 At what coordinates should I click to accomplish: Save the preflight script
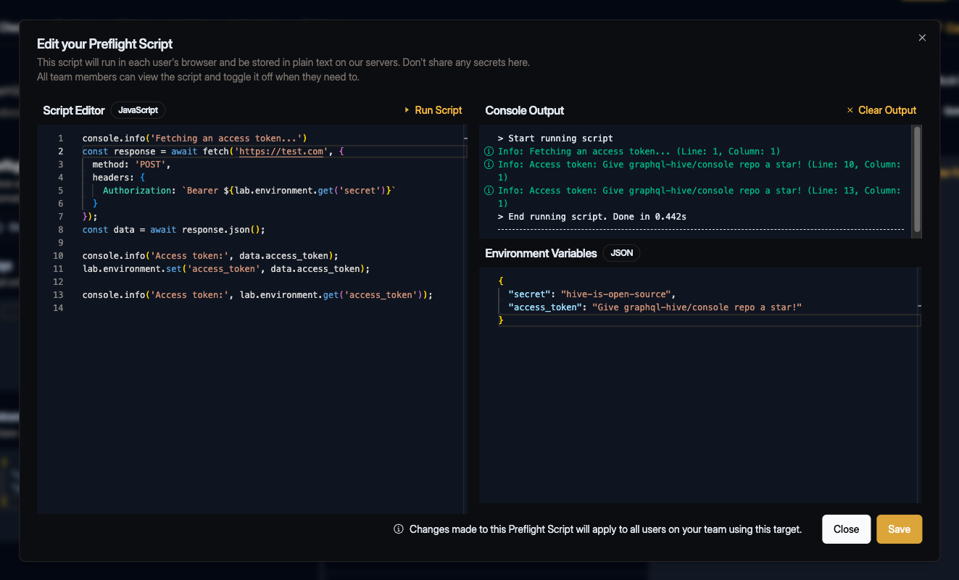[x=899, y=529]
